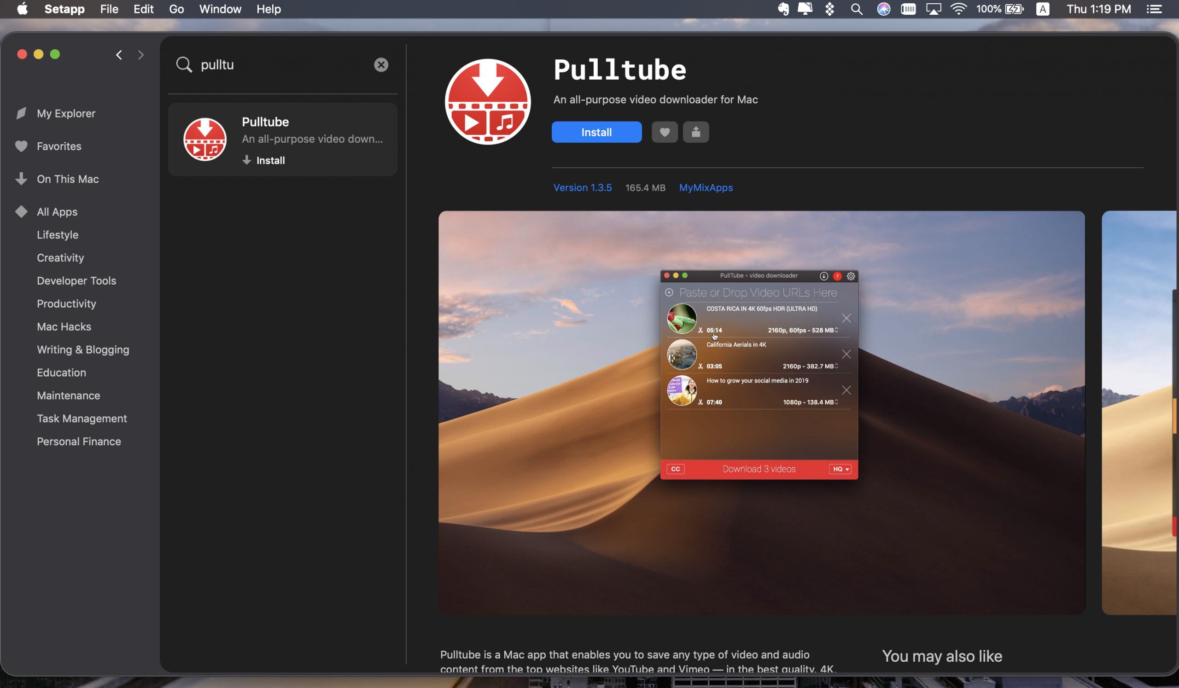Screen dimensions: 1179x688
Task: Open the Apple menu
Action: pos(22,9)
